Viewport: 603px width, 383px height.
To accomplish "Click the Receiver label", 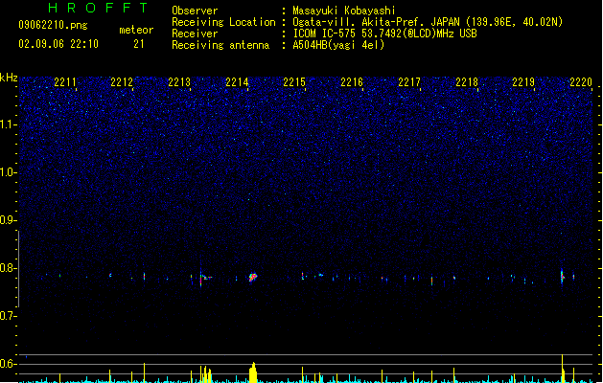I will point(195,34).
